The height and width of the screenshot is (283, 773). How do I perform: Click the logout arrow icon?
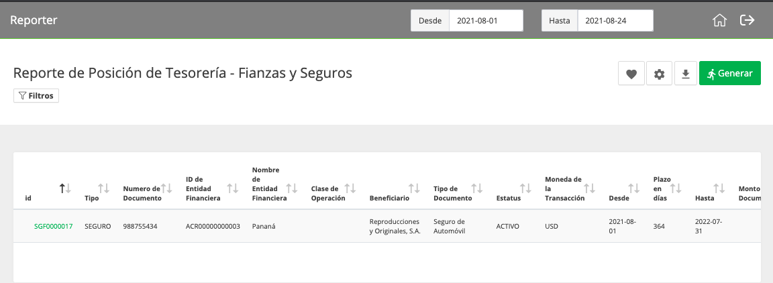pos(748,20)
